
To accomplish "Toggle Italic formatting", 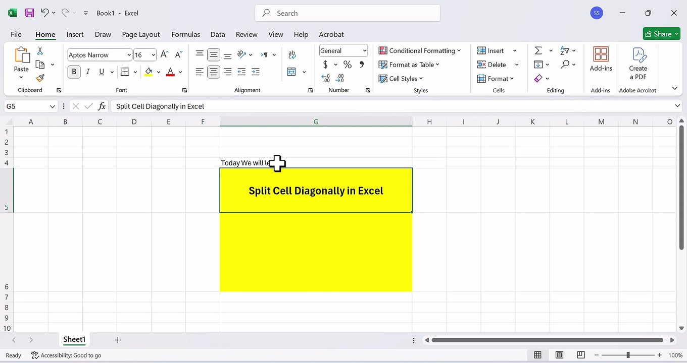I will (88, 72).
